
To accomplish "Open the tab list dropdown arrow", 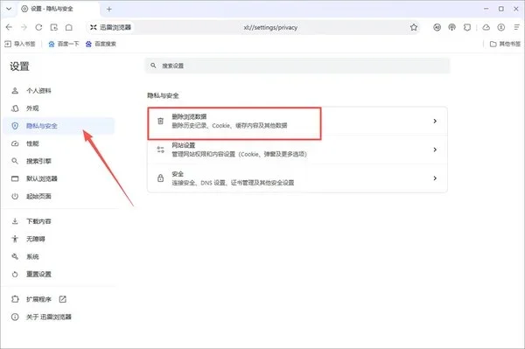I will [x=9, y=9].
